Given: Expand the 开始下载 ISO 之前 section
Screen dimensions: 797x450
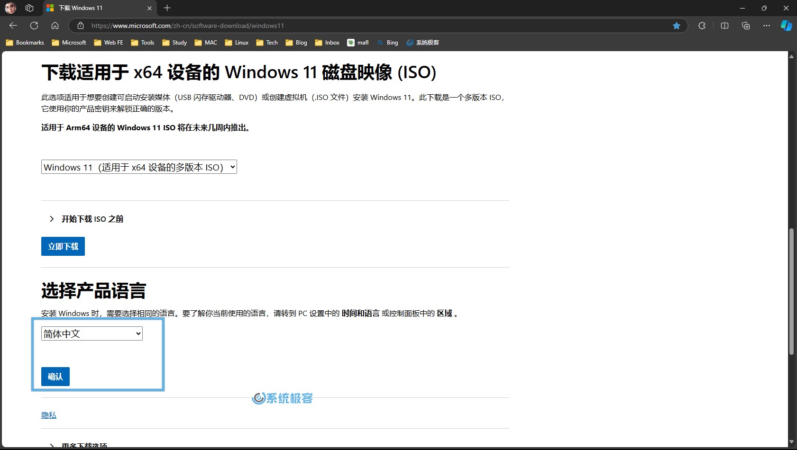Looking at the screenshot, I should tap(87, 219).
